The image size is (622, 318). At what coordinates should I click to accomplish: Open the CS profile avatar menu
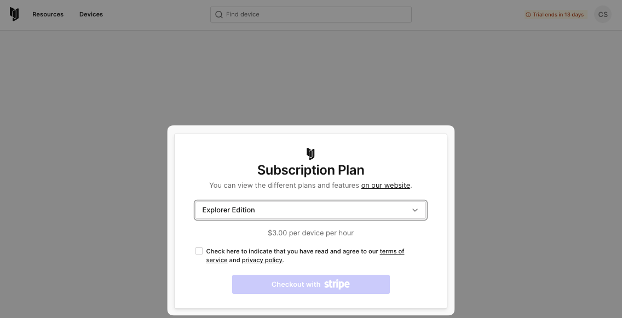point(603,14)
